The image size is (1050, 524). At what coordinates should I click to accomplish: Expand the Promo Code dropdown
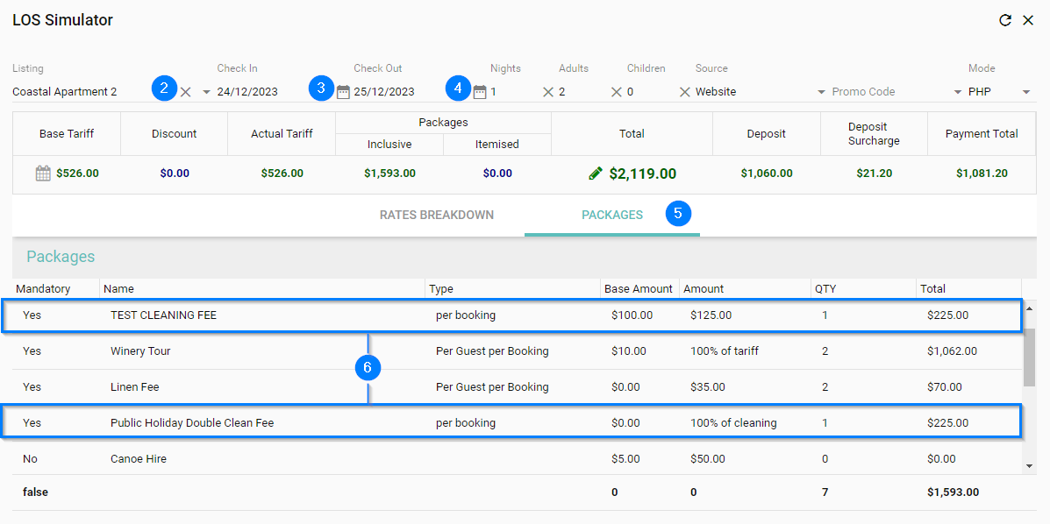958,92
